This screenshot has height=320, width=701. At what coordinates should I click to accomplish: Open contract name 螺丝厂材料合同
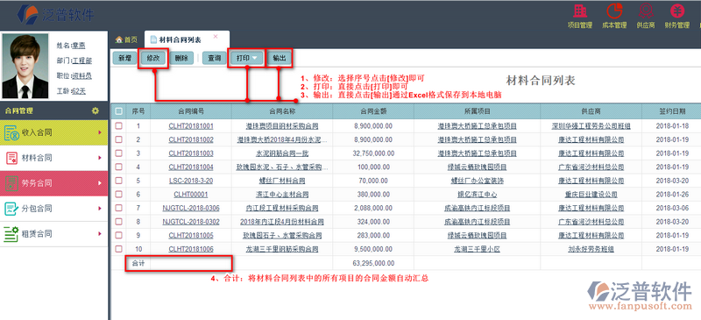[281, 181]
